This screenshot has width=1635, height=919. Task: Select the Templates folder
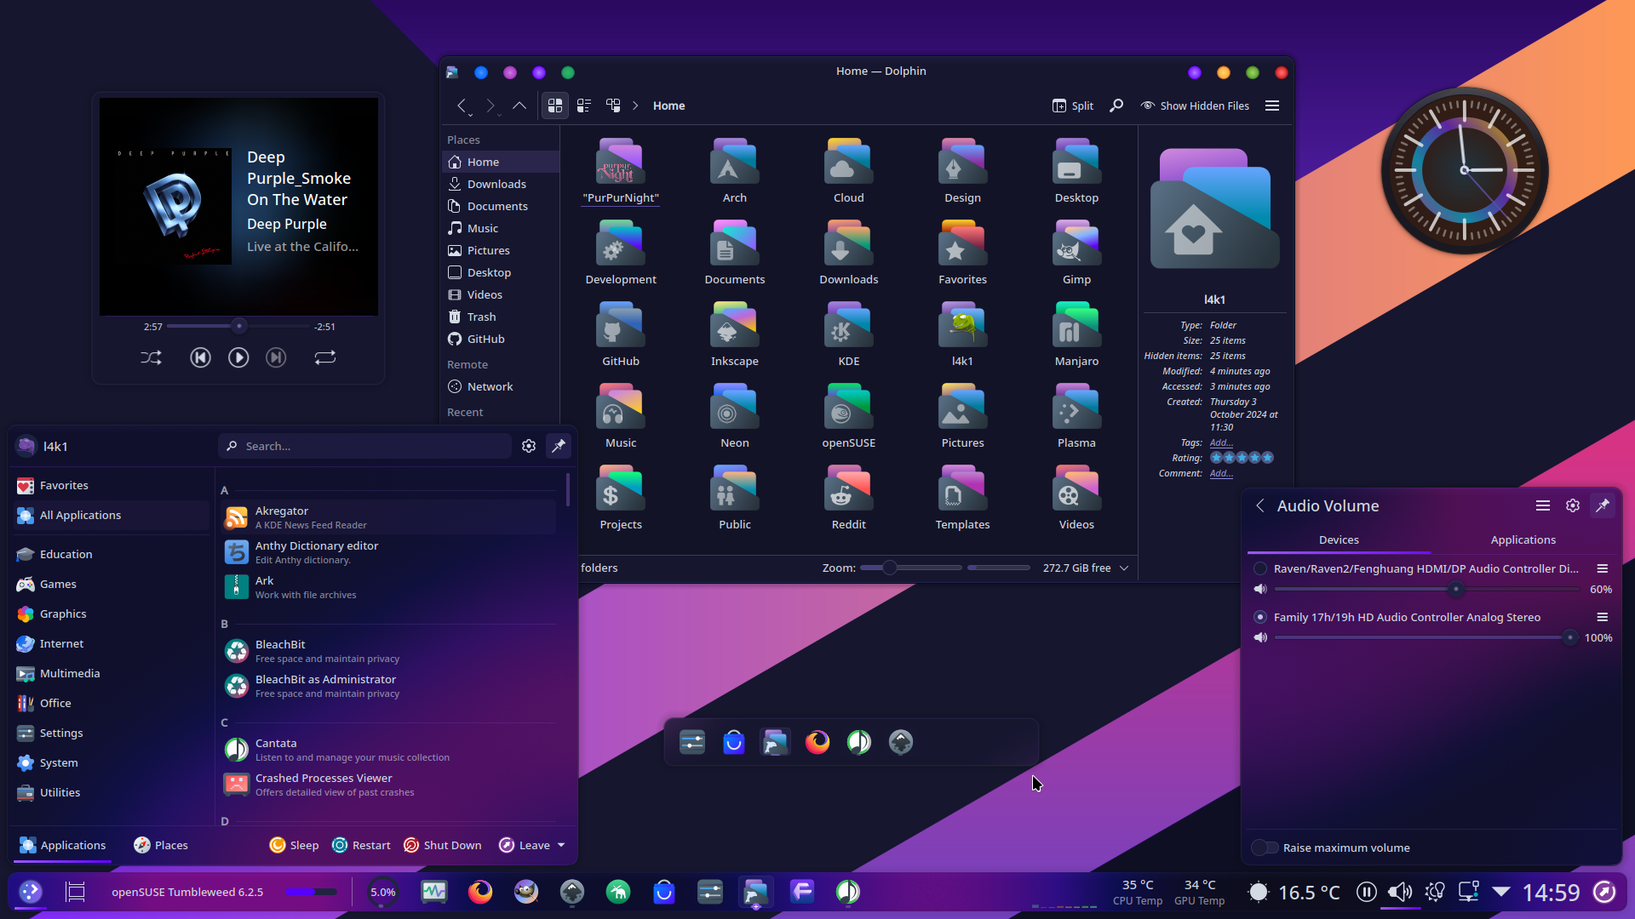pos(963,497)
